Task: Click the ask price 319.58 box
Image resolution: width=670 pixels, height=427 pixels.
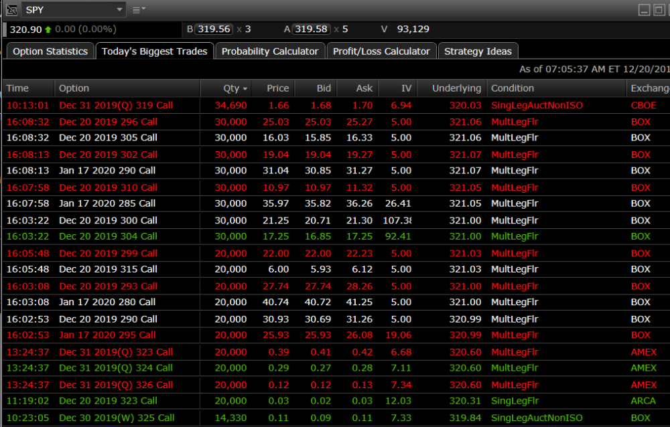Action: point(312,29)
